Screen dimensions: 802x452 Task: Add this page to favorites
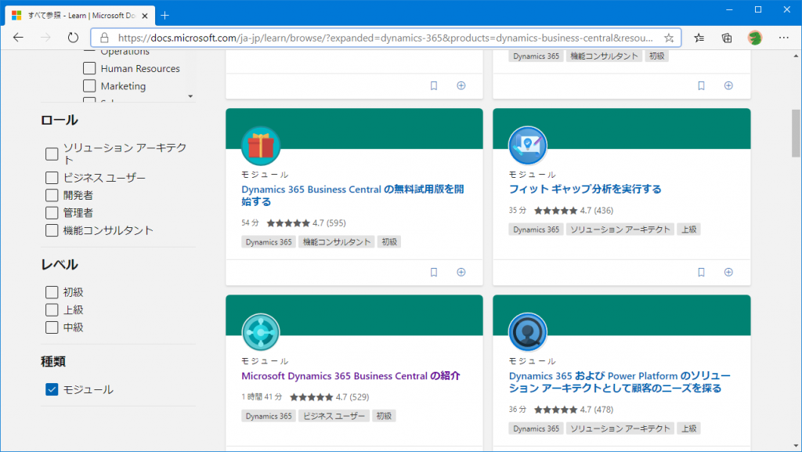(x=669, y=38)
